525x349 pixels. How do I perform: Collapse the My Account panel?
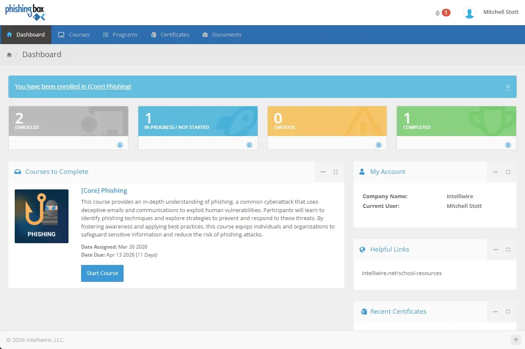click(x=496, y=172)
